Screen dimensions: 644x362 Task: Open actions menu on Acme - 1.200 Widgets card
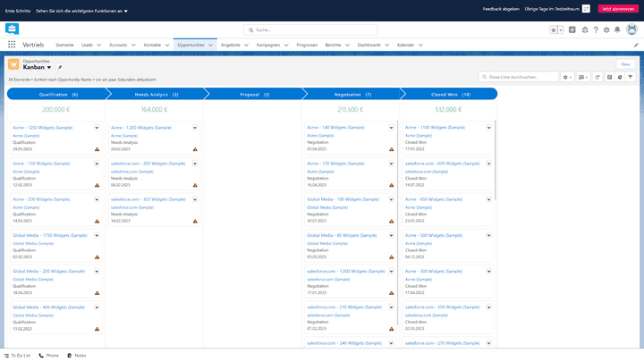(x=195, y=128)
